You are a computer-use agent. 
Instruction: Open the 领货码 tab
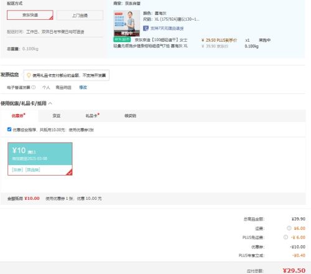tap(130, 116)
